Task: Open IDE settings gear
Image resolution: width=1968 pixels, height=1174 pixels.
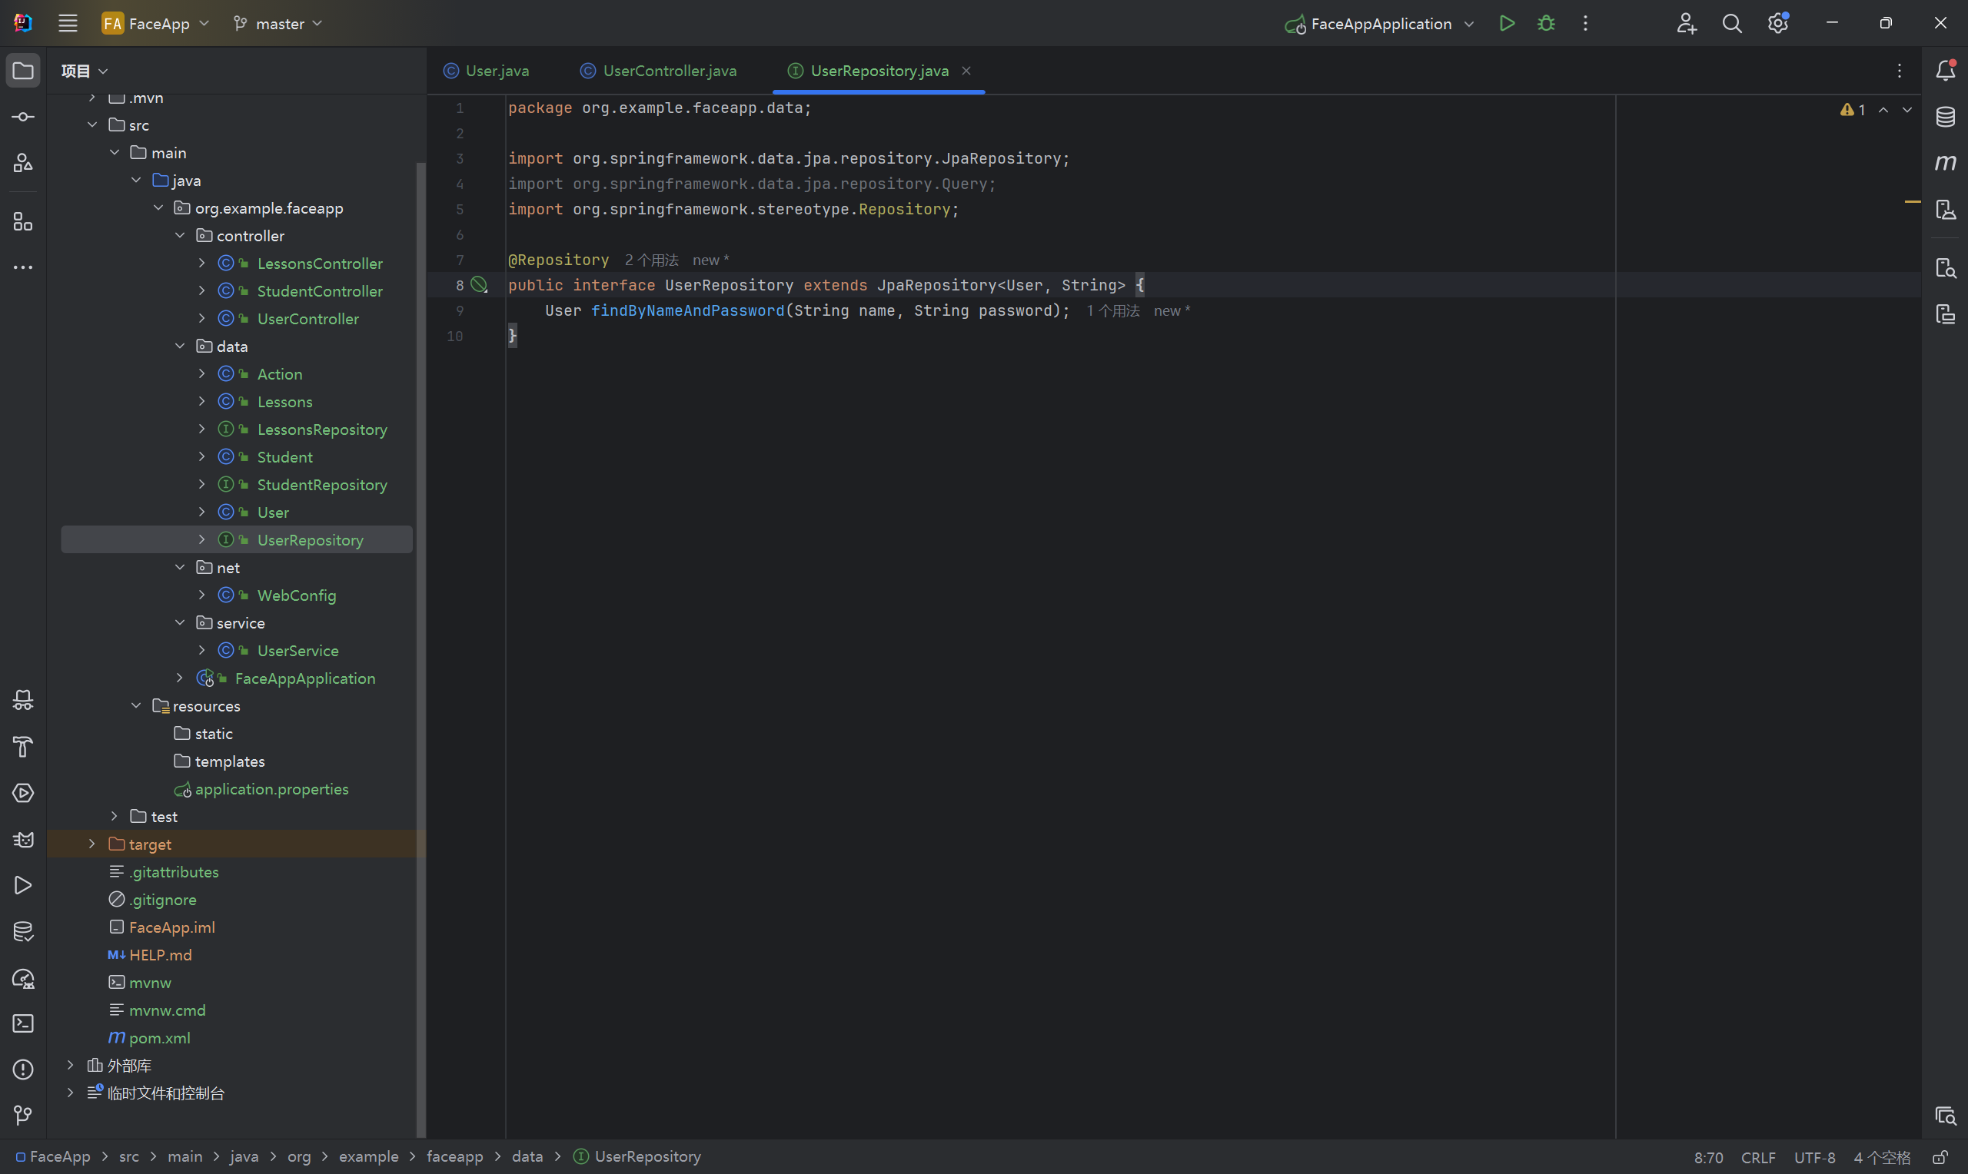Action: click(x=1777, y=24)
